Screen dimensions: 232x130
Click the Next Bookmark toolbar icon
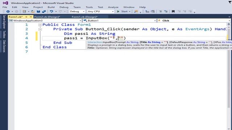click(185, 11)
